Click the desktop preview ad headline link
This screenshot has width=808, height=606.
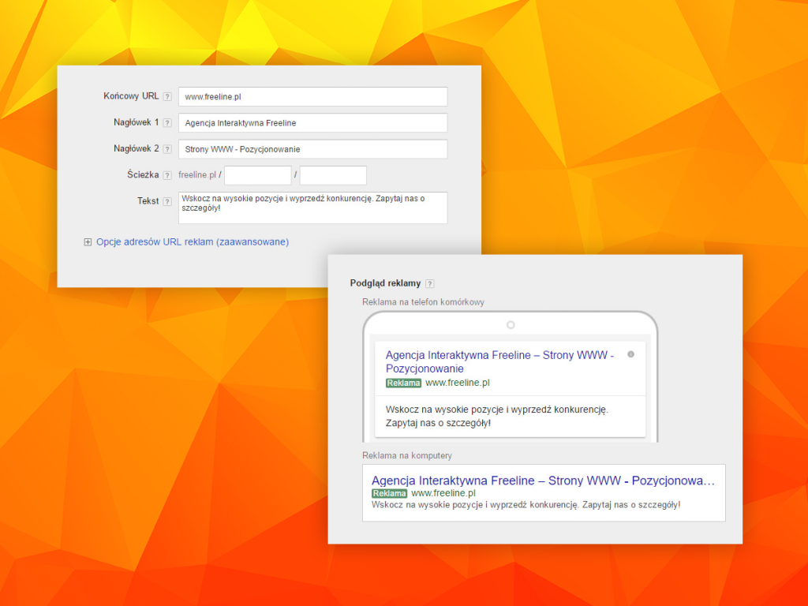[543, 481]
